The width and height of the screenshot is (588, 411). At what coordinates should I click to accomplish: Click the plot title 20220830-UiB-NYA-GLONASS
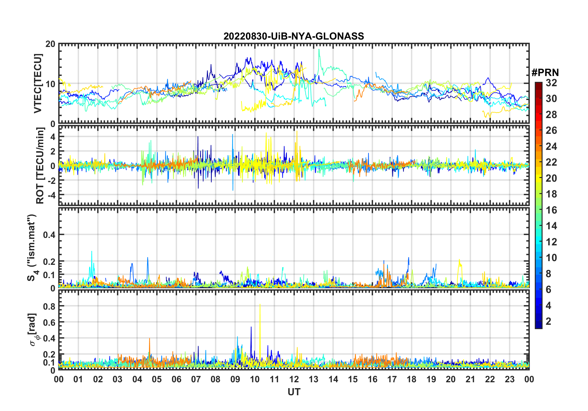coord(294,36)
